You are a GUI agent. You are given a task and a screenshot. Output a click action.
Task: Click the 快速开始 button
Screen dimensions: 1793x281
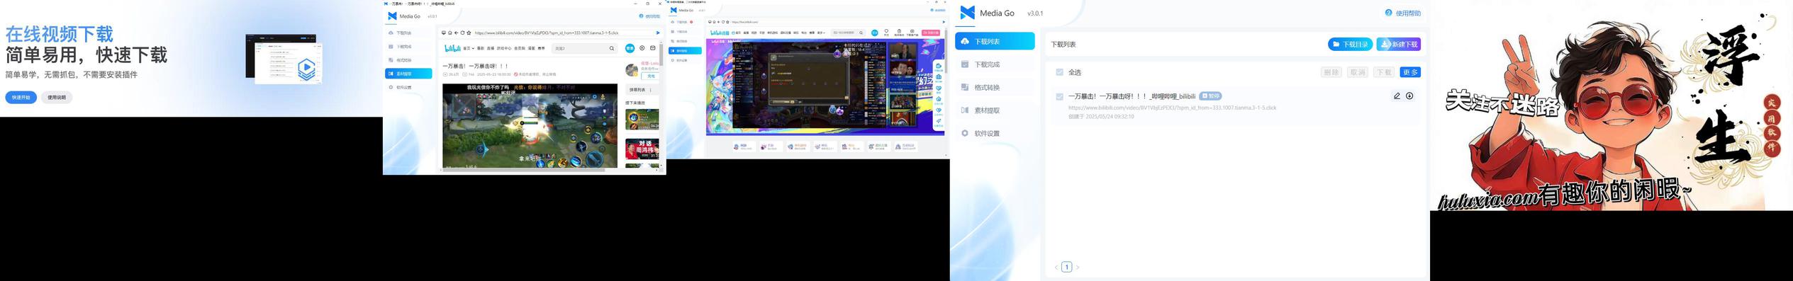coord(21,97)
